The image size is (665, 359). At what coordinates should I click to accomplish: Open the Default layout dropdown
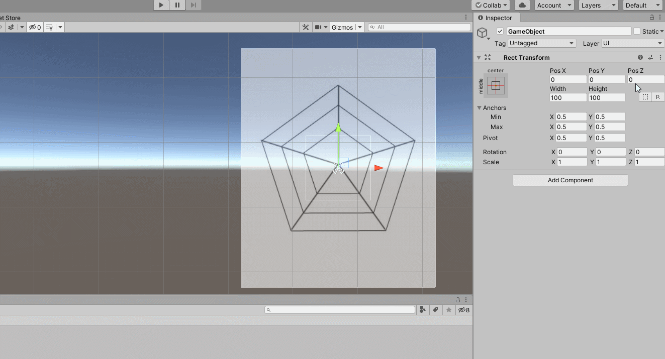642,5
